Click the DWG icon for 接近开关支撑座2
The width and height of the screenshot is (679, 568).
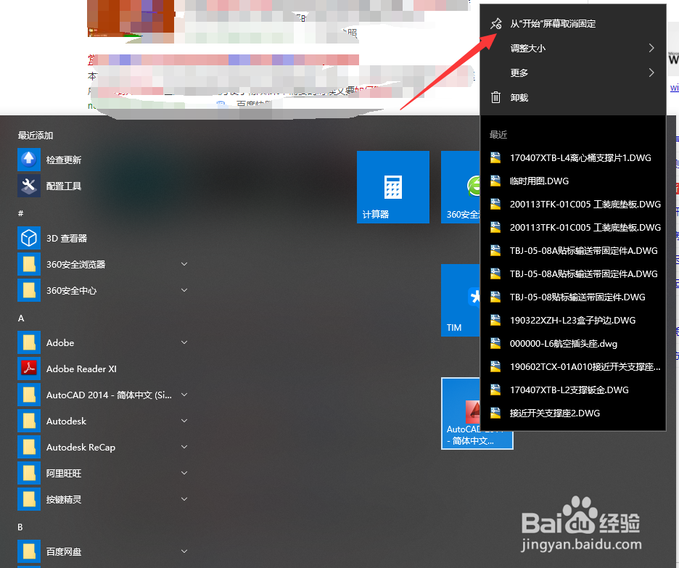click(495, 413)
